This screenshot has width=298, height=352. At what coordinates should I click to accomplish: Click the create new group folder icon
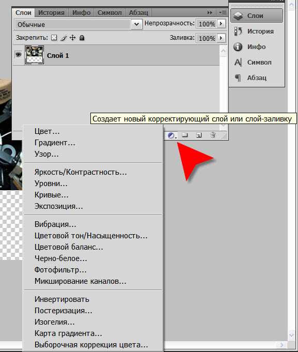185,135
